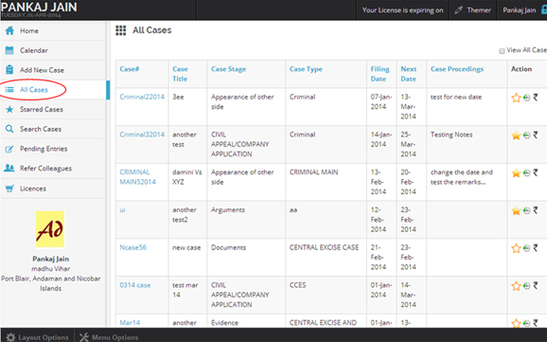The width and height of the screenshot is (547, 342).
Task: Click rupee icon for Ncase56
Action: point(536,248)
